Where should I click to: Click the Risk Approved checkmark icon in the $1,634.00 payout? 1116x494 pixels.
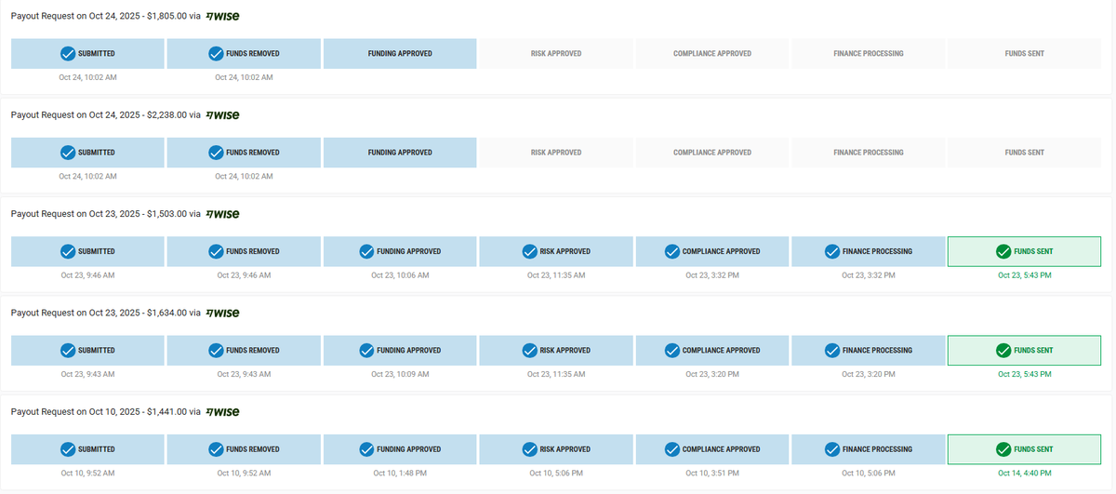point(530,351)
